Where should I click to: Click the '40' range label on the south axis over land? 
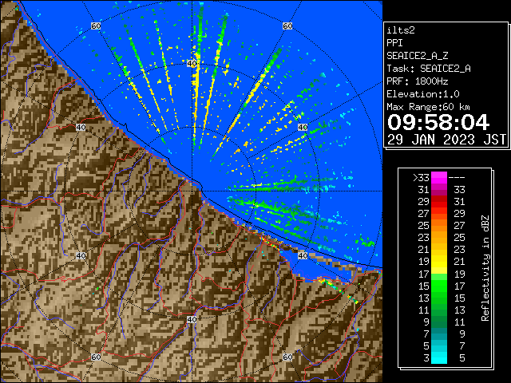point(192,319)
